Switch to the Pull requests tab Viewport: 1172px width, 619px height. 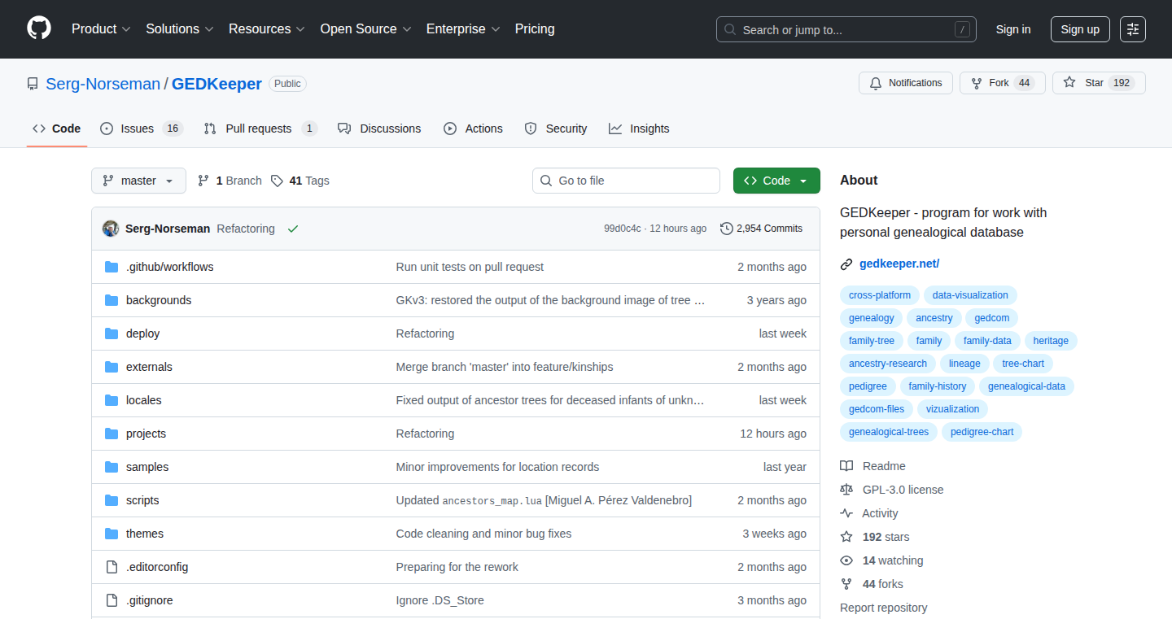[260, 129]
